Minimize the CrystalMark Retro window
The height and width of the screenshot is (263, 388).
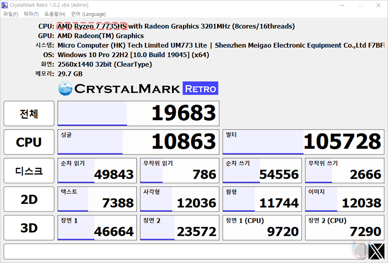point(342,5)
